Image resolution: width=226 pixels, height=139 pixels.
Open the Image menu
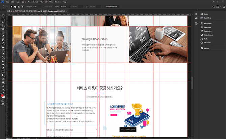point(18,2)
